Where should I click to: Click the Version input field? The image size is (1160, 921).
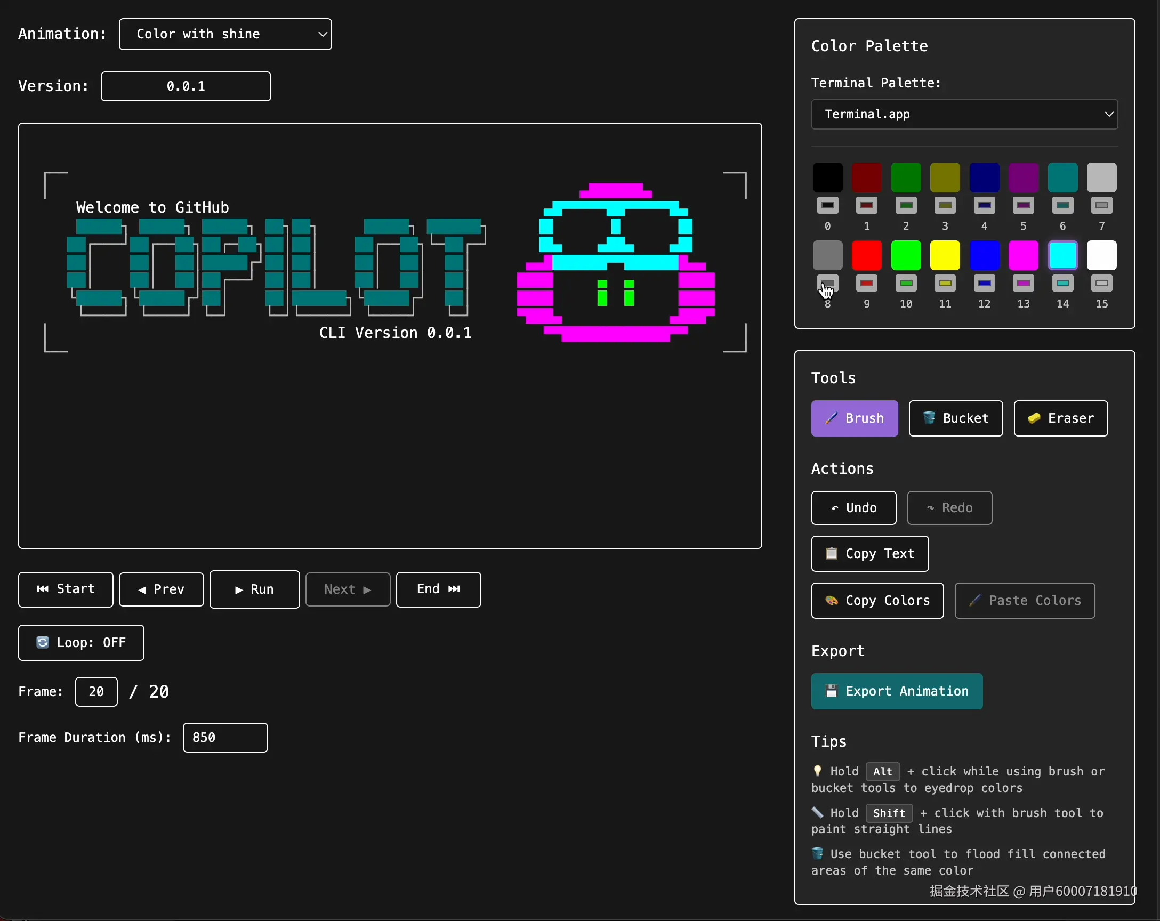coord(186,86)
